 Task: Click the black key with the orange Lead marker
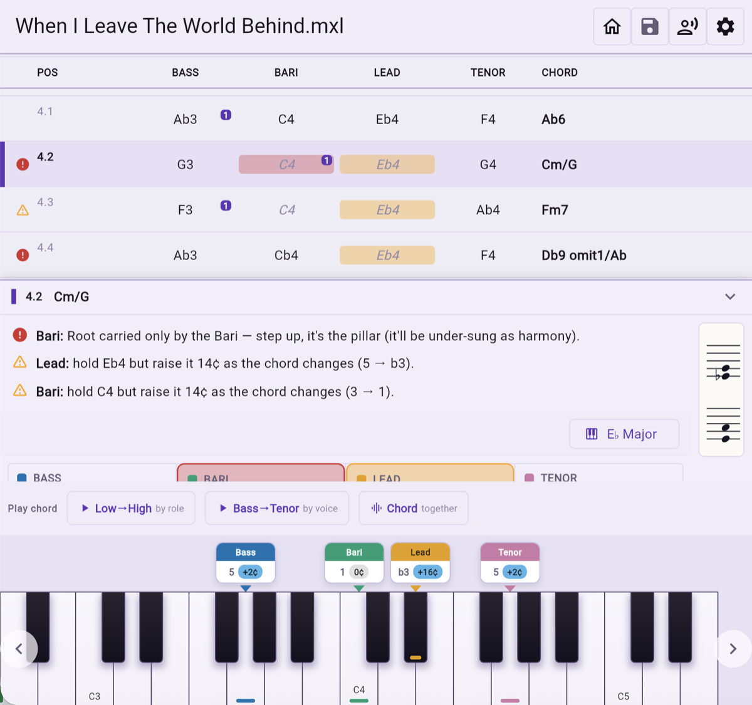pos(415,627)
